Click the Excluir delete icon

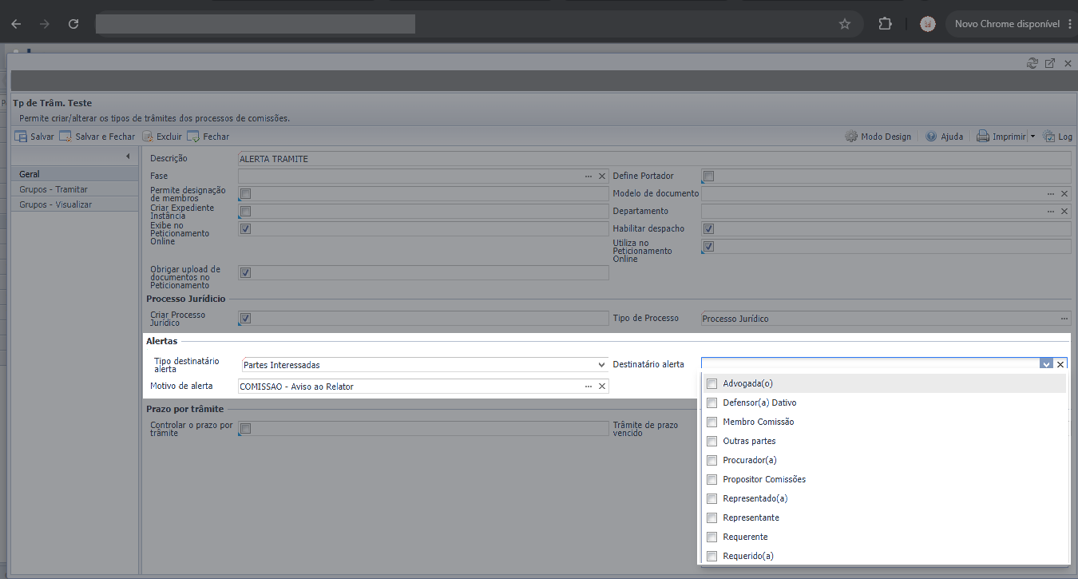coord(148,137)
